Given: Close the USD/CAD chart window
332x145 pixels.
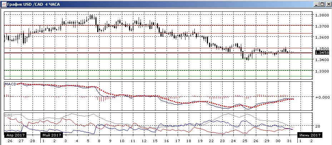Looking at the screenshot, I should coord(328,4).
